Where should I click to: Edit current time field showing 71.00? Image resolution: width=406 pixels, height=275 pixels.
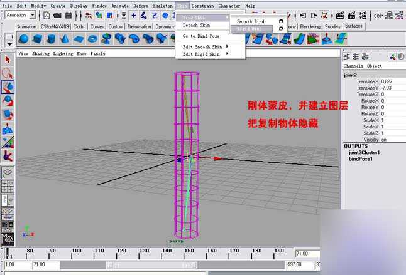[307, 254]
